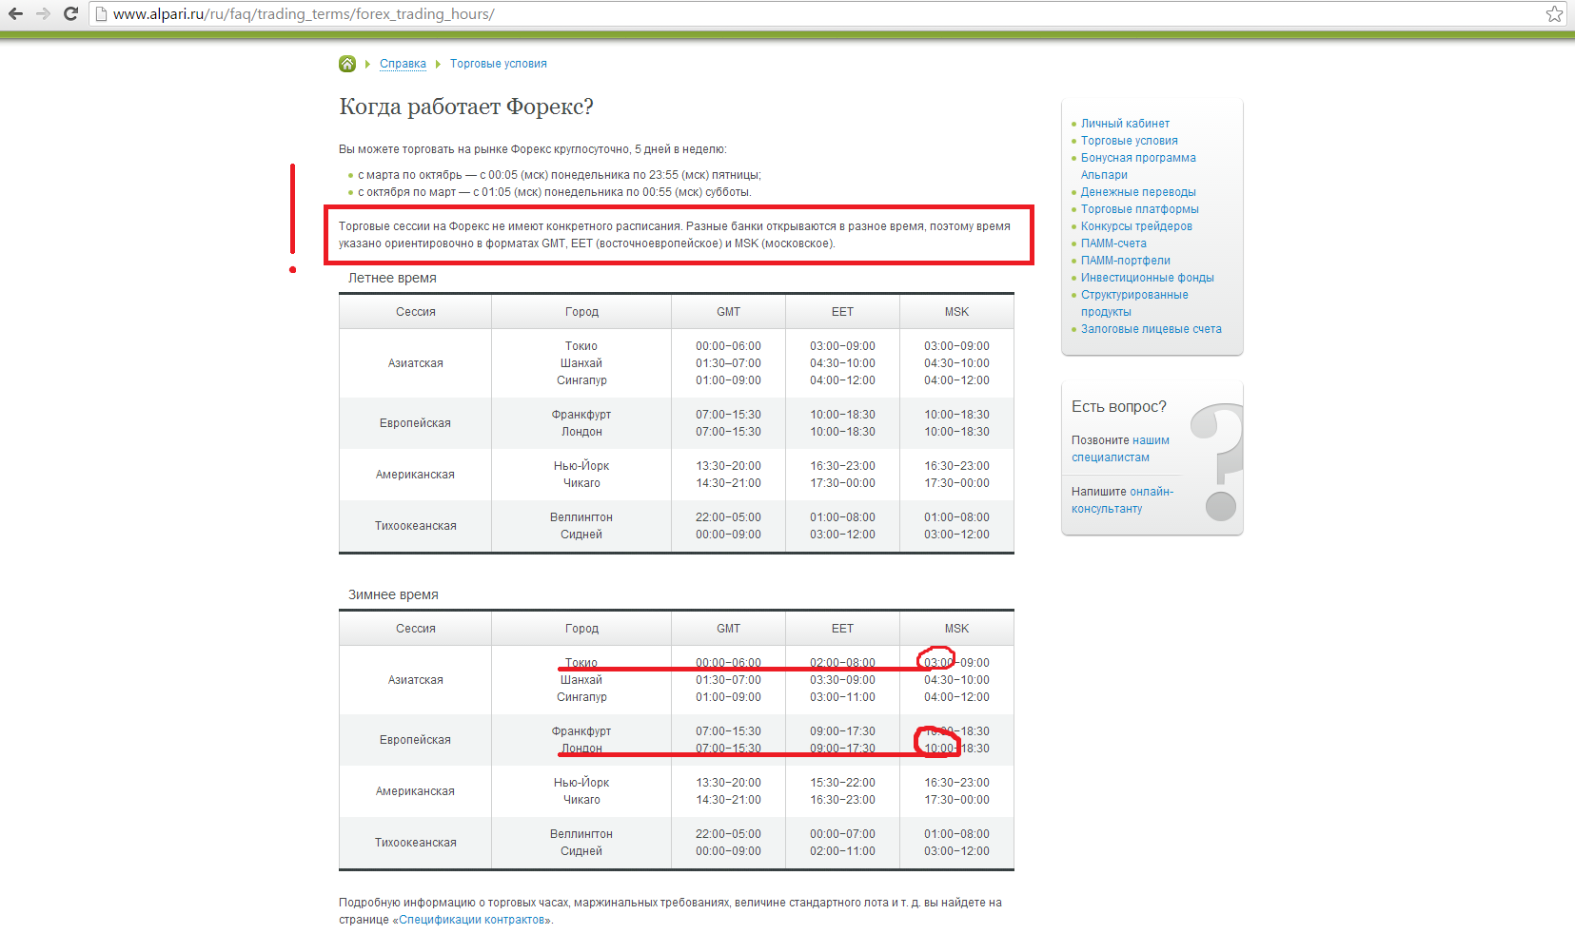Click Чикаго city in the winter table
Image resolution: width=1575 pixels, height=934 pixels.
[x=581, y=800]
